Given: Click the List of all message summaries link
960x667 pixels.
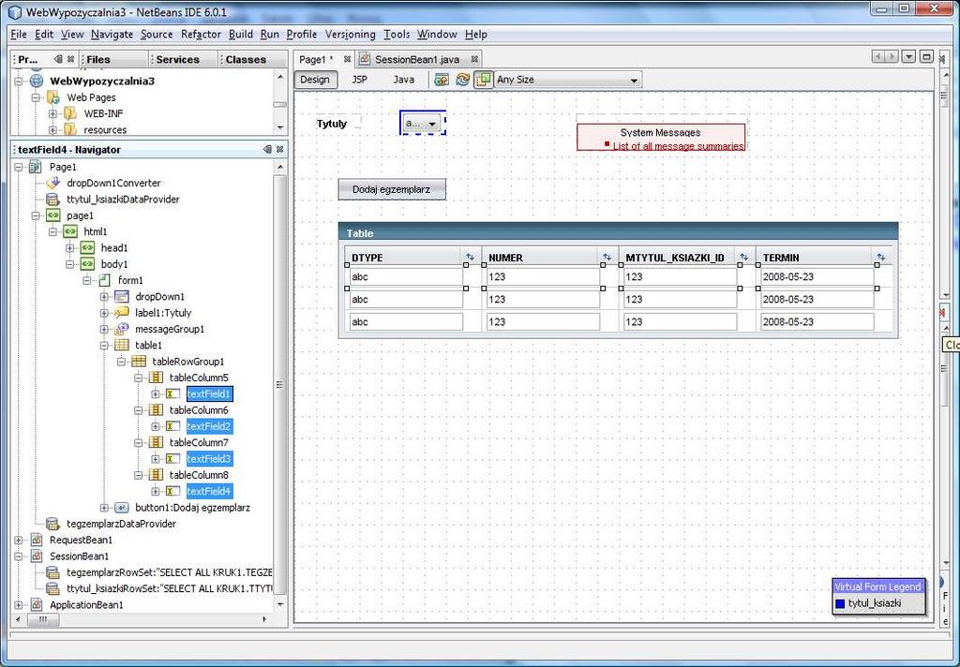Looking at the screenshot, I should point(678,146).
